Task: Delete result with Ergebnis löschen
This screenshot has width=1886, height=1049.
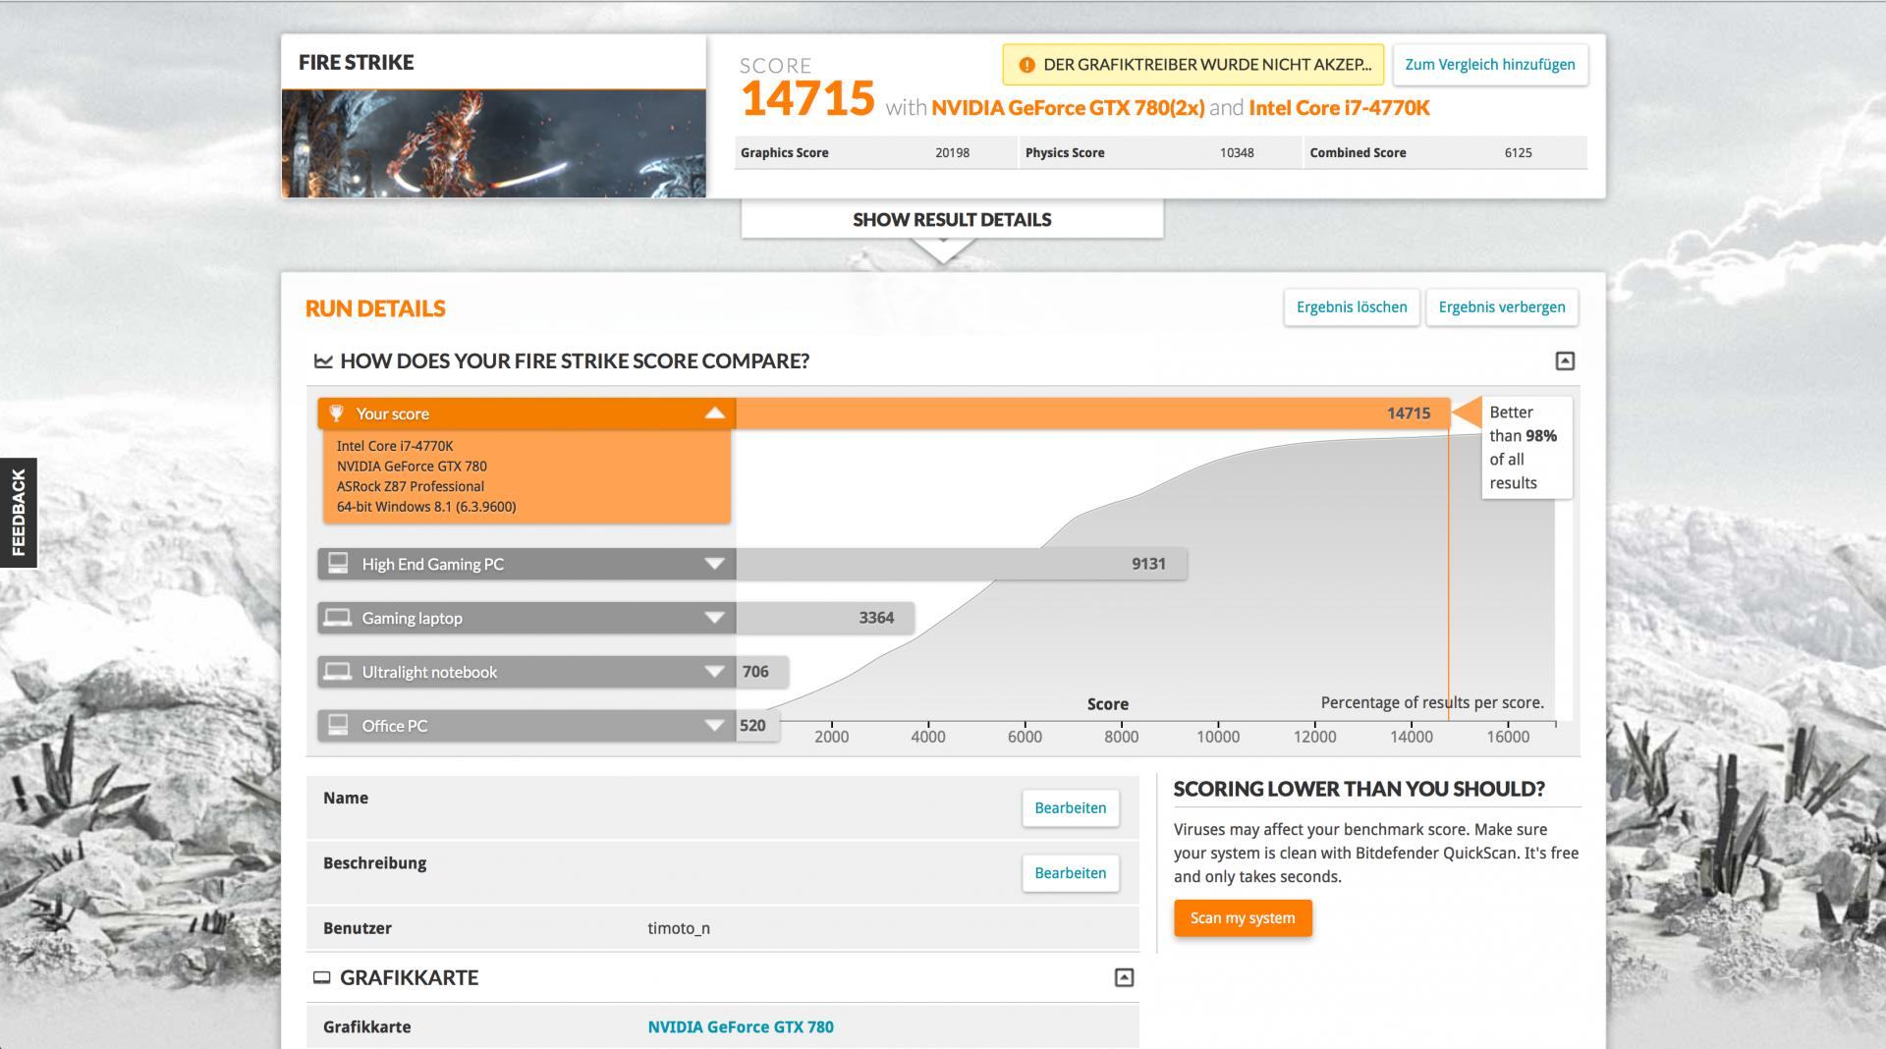Action: coord(1352,307)
